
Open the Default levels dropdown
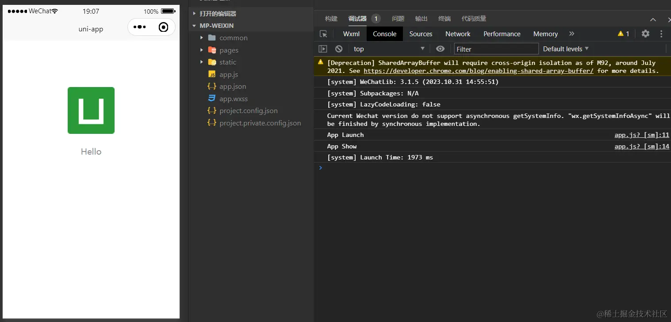[565, 49]
